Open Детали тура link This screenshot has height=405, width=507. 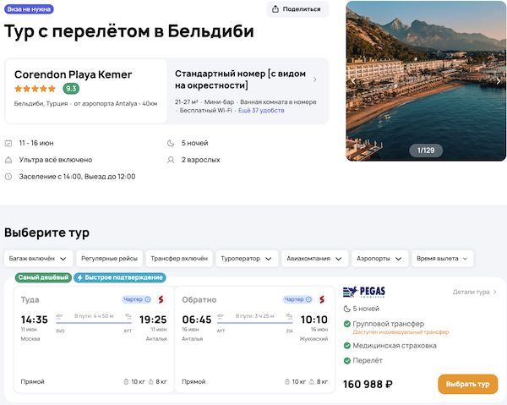(x=474, y=292)
